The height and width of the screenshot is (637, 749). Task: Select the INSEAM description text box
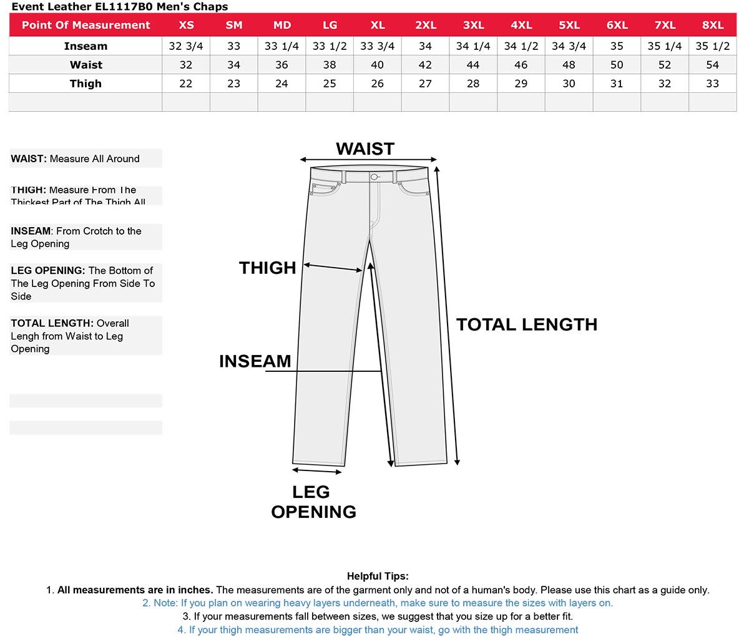point(86,237)
